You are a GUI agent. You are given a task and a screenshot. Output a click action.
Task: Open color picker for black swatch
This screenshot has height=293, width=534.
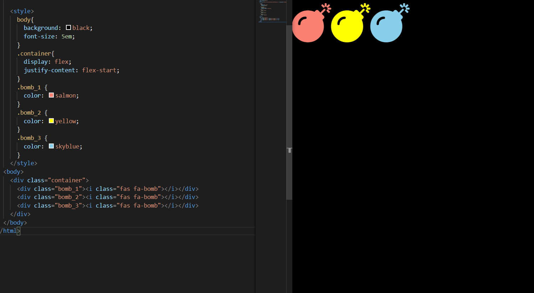68,27
